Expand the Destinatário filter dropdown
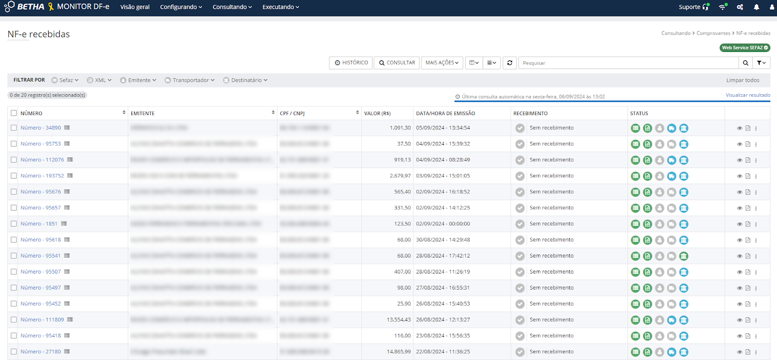Viewport: 777px width, 360px height. pyautogui.click(x=245, y=80)
